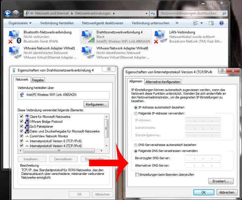Click the Bevorzugter DNS-Server field

[x=203, y=158]
